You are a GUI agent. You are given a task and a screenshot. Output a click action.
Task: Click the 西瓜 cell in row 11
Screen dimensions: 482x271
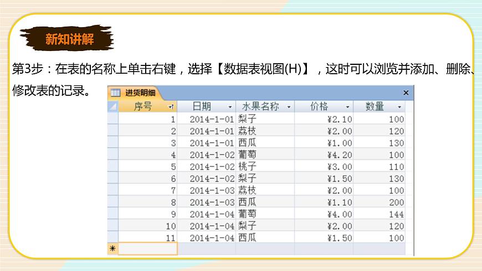point(265,237)
